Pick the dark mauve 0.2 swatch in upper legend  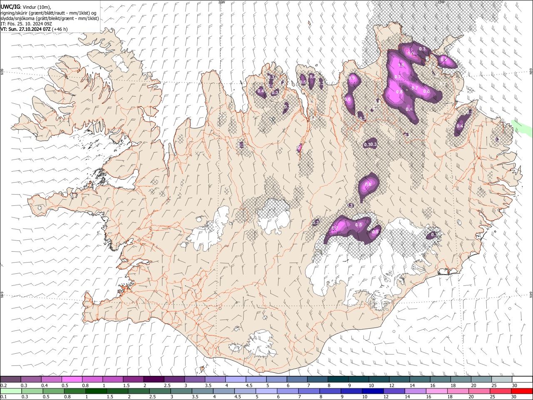10,380
